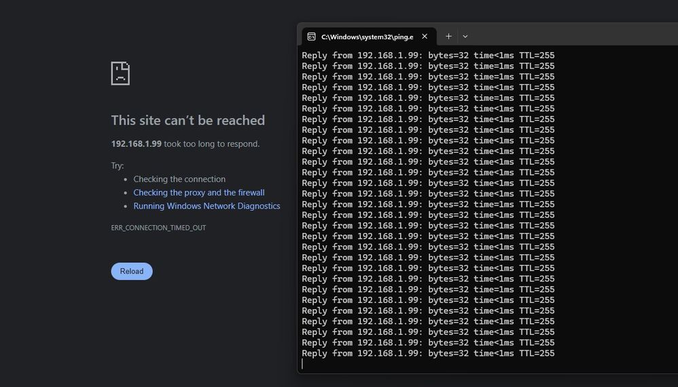678x387 pixels.
Task: Click the "Checking the connection" suggestion text
Action: [179, 179]
